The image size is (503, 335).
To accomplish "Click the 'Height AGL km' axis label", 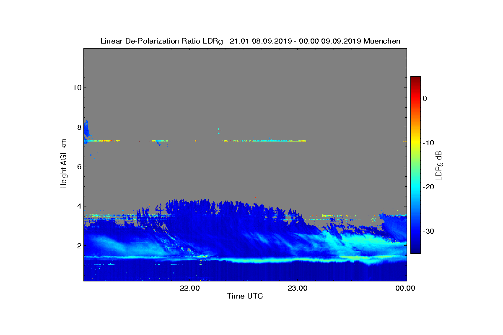I will click(x=64, y=164).
